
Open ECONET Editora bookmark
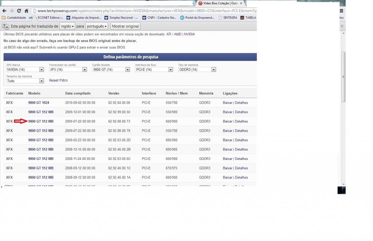(48, 17)
